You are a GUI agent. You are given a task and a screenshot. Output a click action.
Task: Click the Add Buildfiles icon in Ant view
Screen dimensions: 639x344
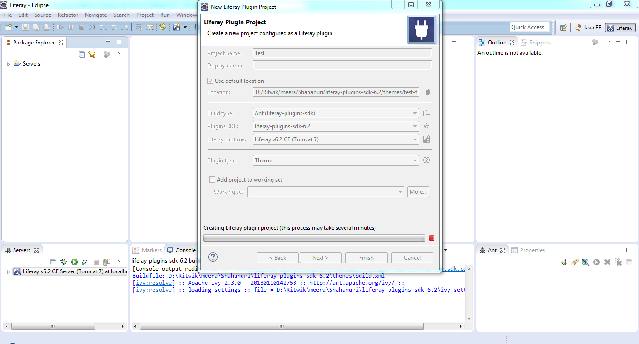[564, 262]
